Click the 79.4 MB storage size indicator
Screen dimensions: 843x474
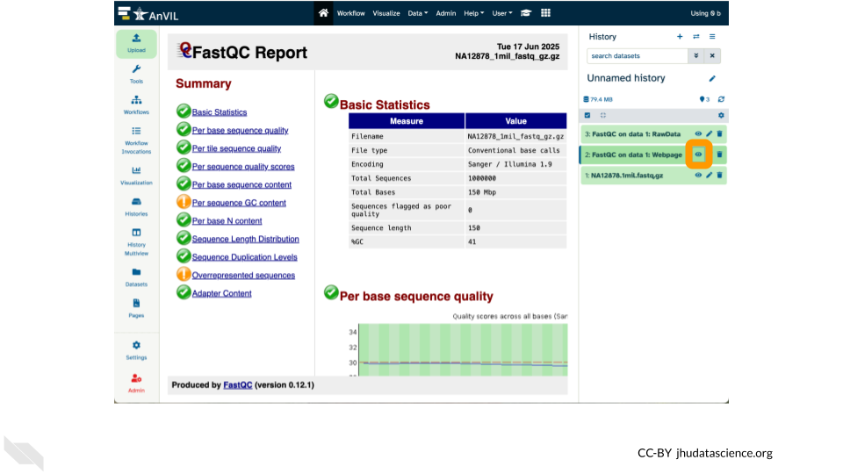pos(598,99)
